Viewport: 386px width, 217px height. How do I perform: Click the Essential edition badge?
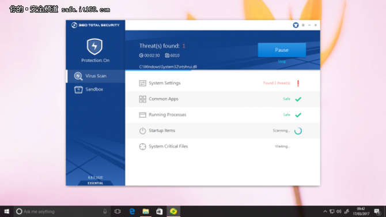click(x=95, y=183)
